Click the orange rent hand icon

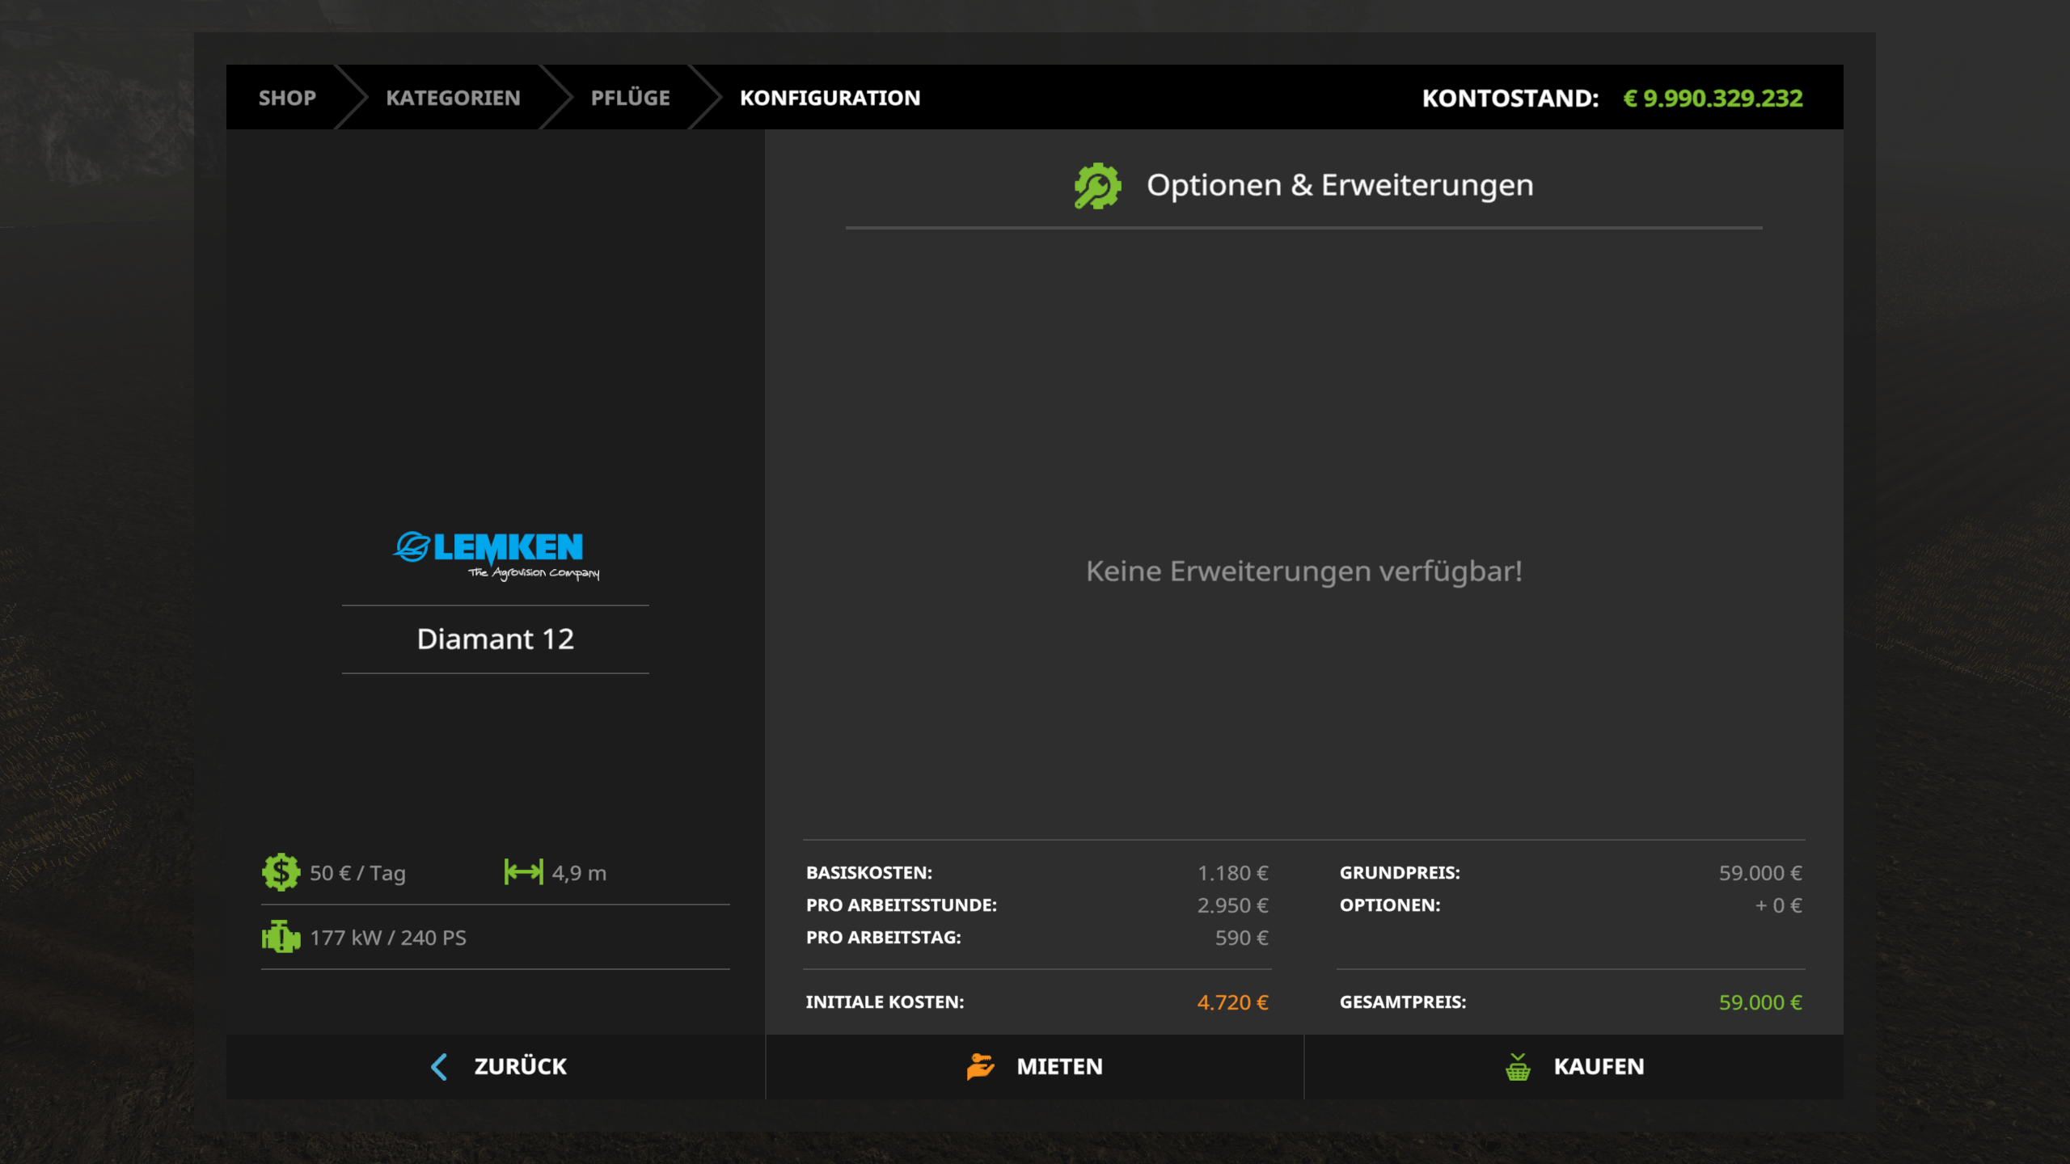click(x=980, y=1066)
